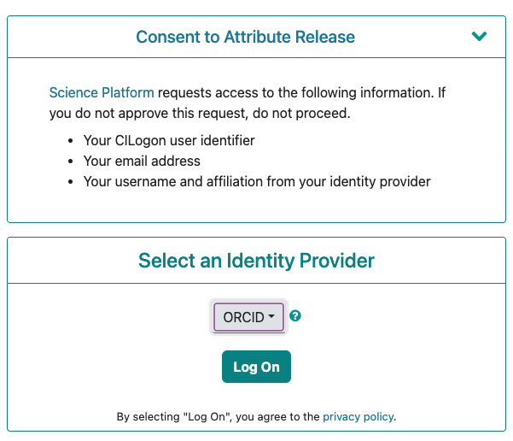
Task: Open the ORCID identity provider dropdown
Action: (248, 317)
